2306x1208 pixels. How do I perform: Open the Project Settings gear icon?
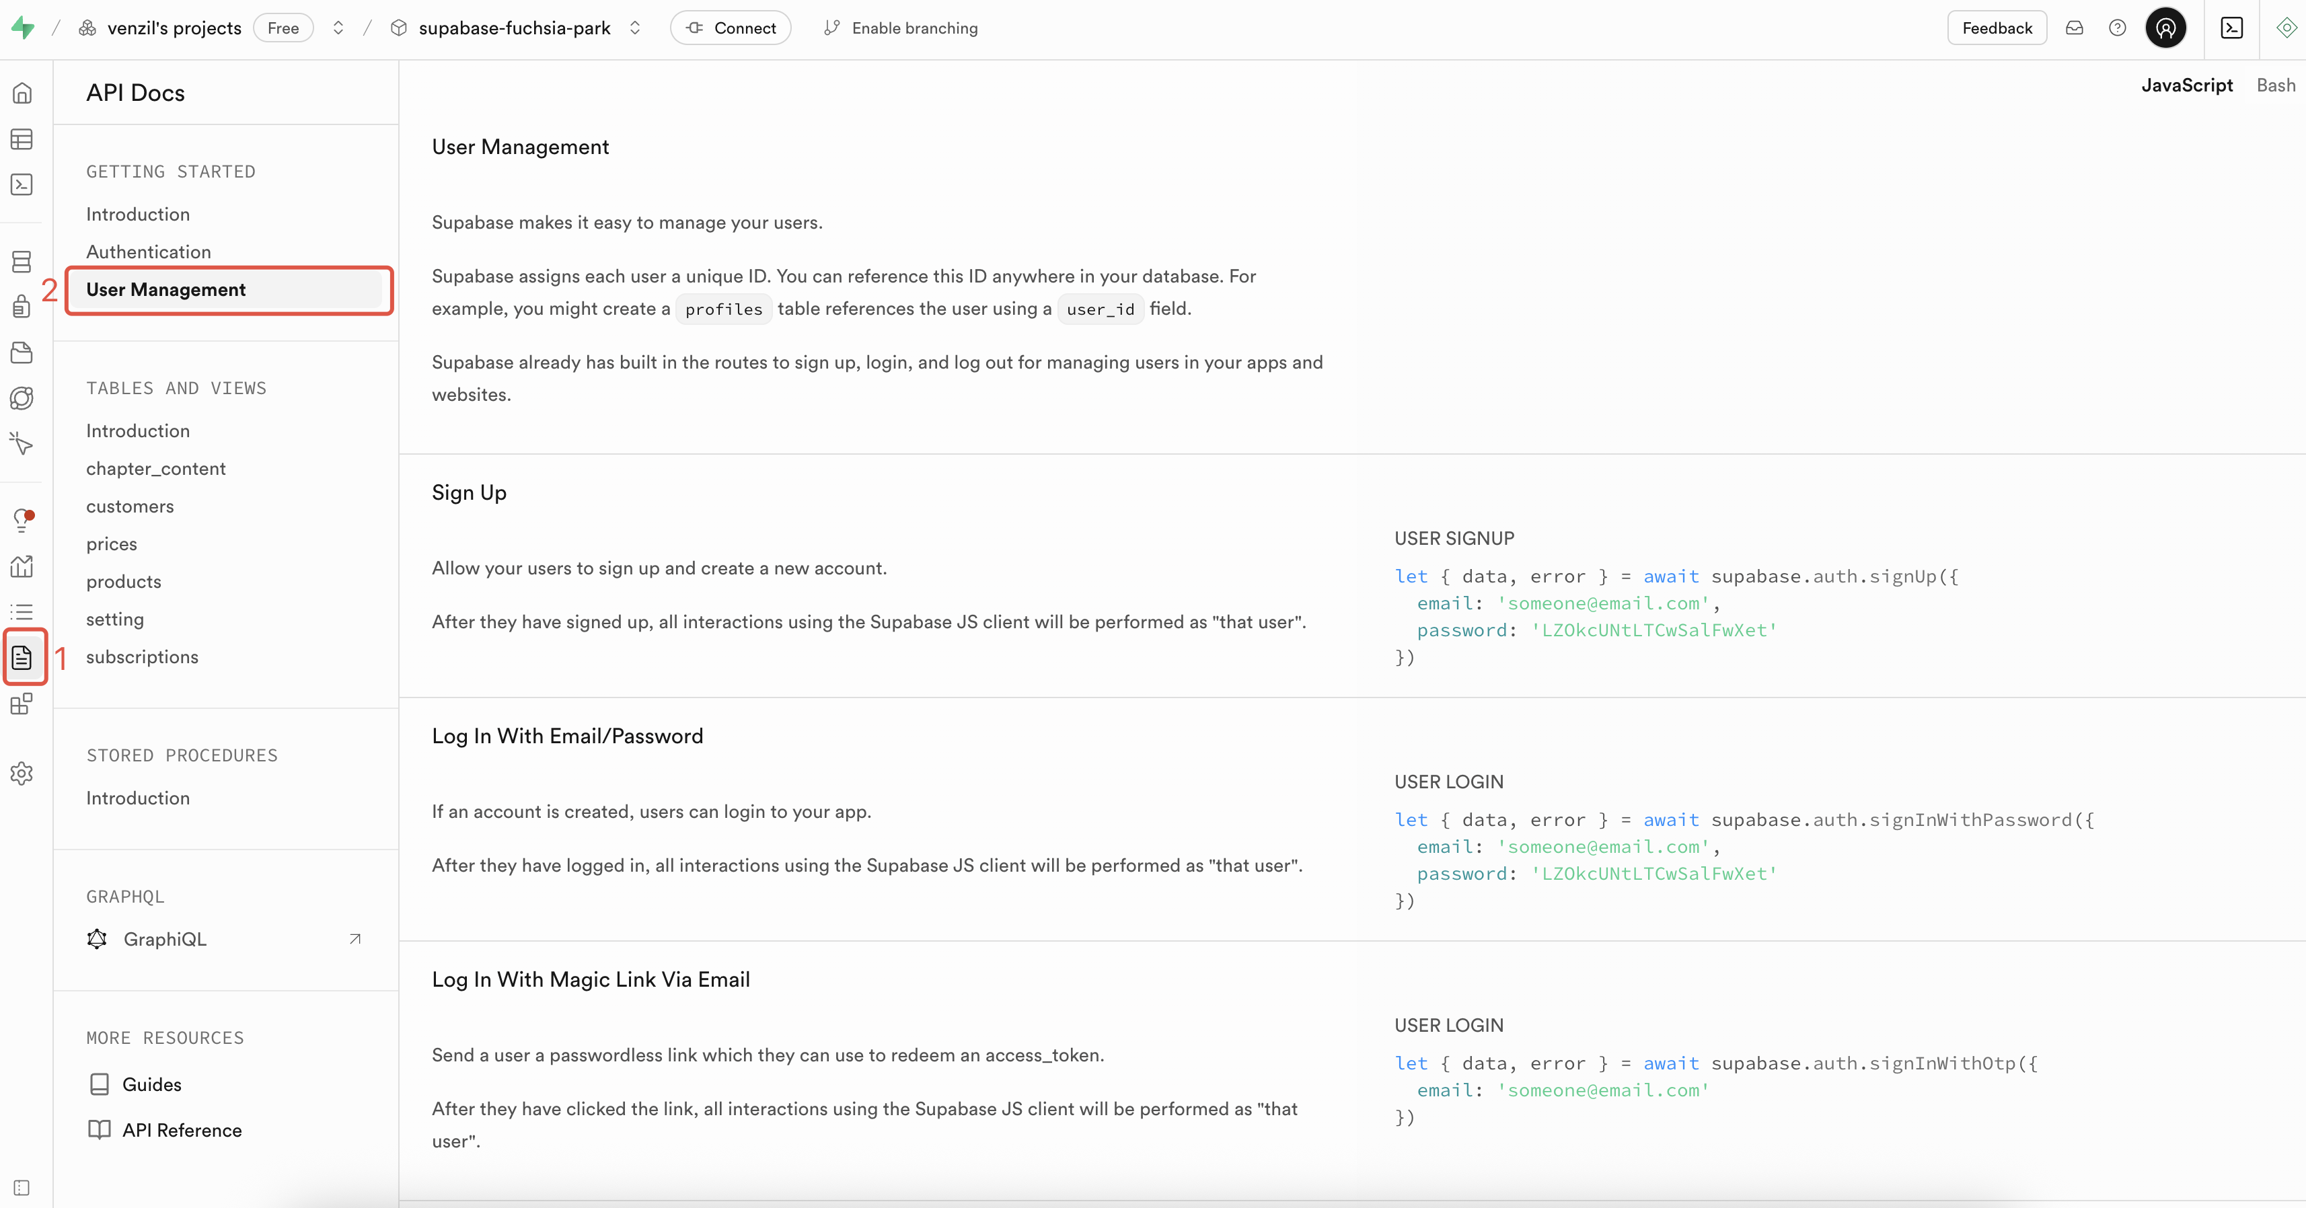[22, 773]
